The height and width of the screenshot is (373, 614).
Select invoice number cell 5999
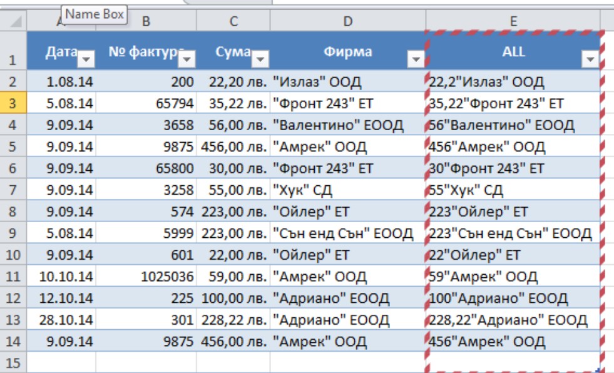click(x=146, y=233)
